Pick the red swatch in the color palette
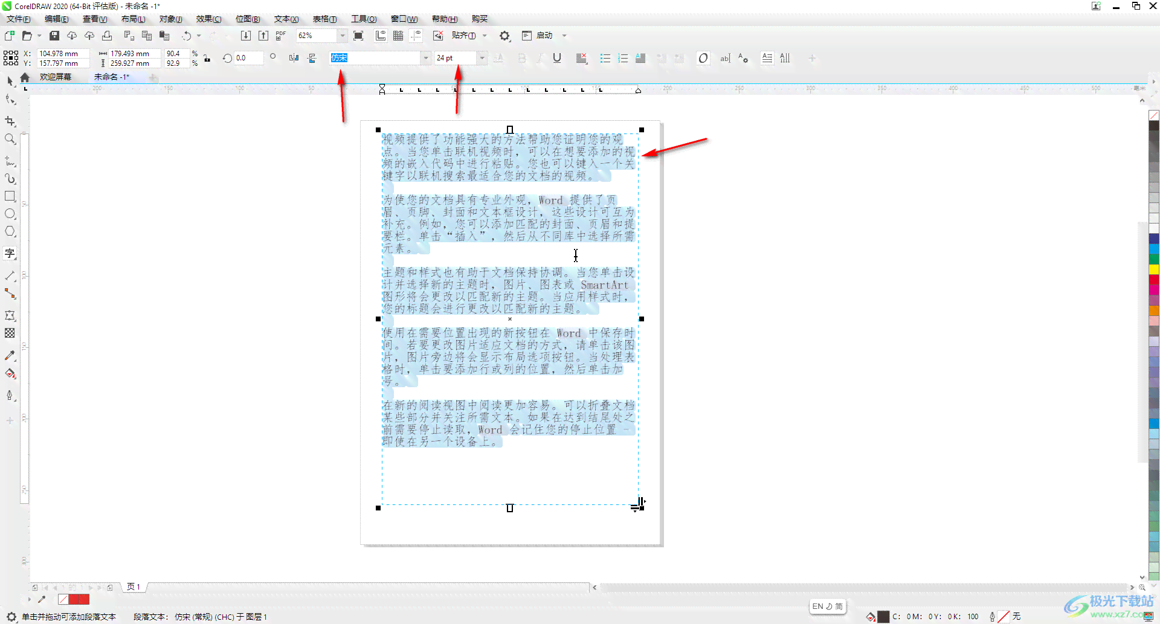This screenshot has height=624, width=1160. (x=1154, y=280)
